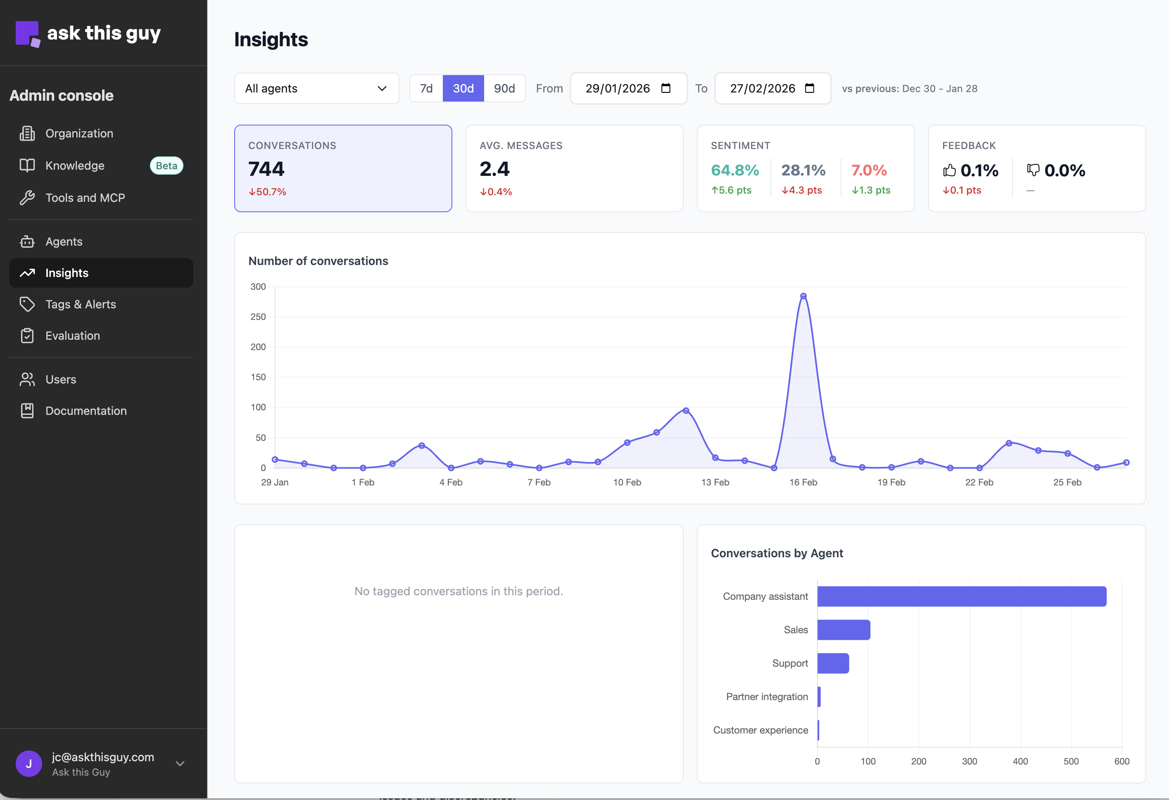Click the ask this guy logo
Screen dimensions: 1169x800
88,33
